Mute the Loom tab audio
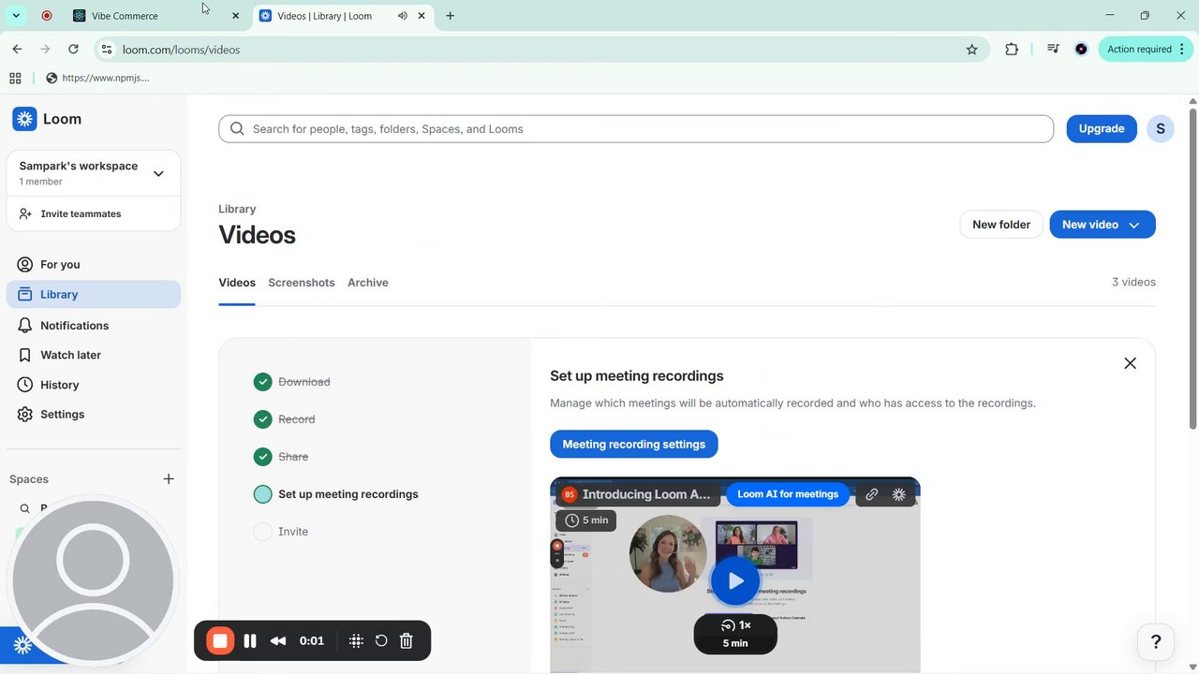Viewport: 1199px width, 674px height. point(402,16)
